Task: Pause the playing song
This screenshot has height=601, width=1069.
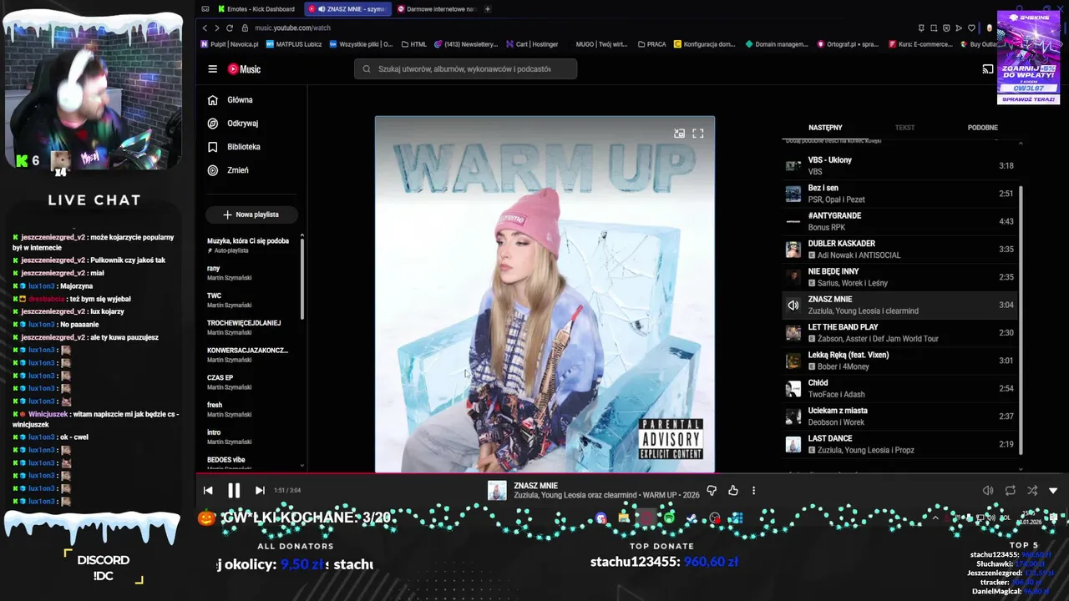Action: click(x=234, y=491)
